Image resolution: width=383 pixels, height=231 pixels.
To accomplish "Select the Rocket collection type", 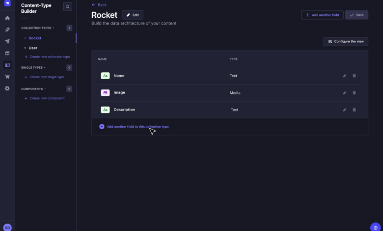I will tap(35, 38).
